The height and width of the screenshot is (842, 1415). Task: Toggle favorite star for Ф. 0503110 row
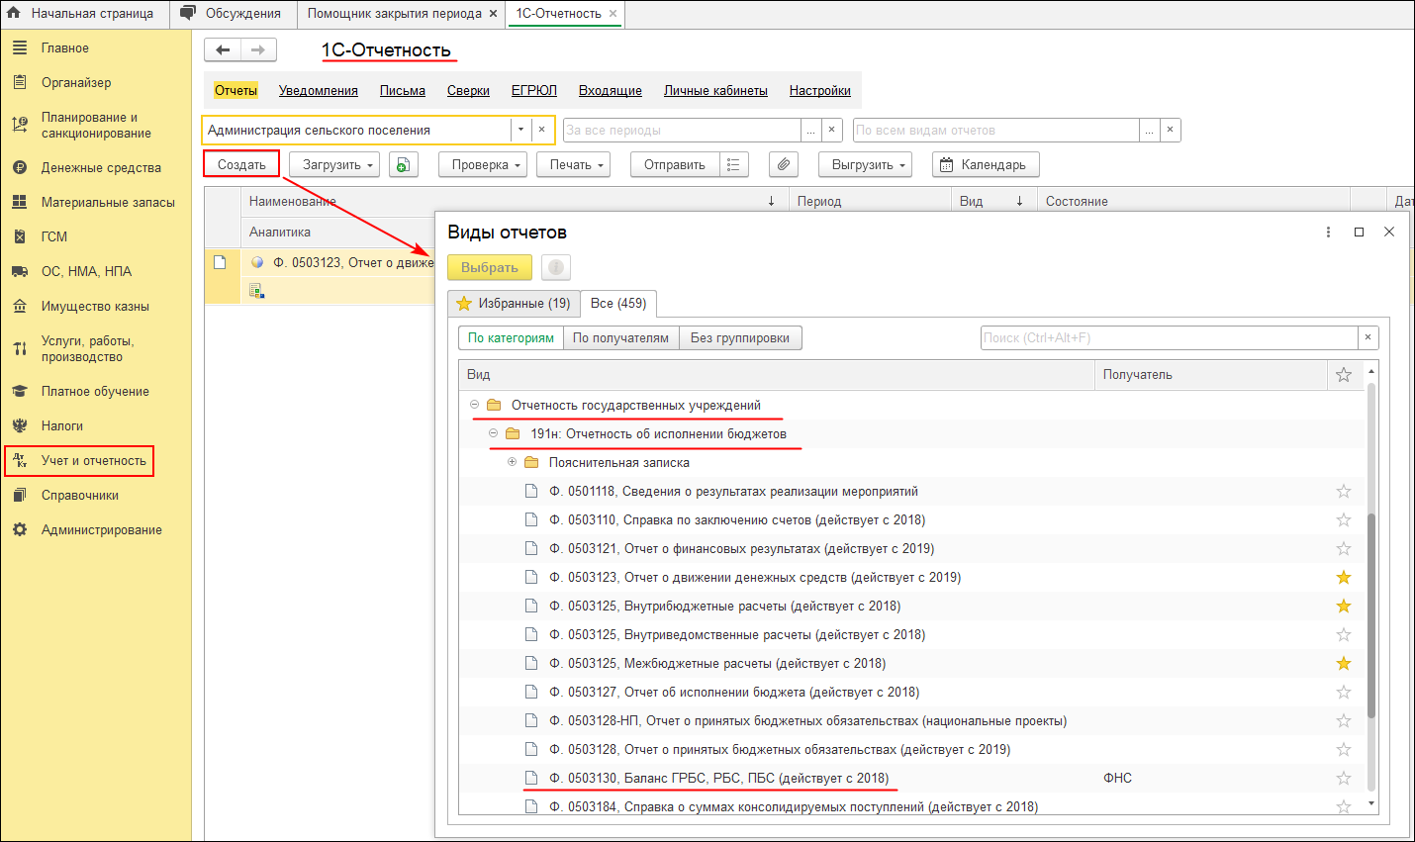tap(1344, 519)
